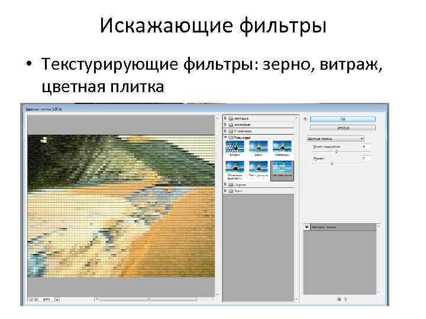Click the square size value field showing 4
The height and width of the screenshot is (319, 426).
point(366,147)
